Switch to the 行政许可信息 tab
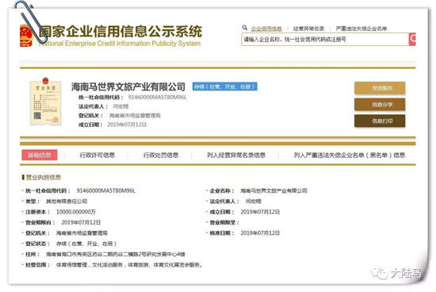The image size is (436, 292). [x=97, y=155]
